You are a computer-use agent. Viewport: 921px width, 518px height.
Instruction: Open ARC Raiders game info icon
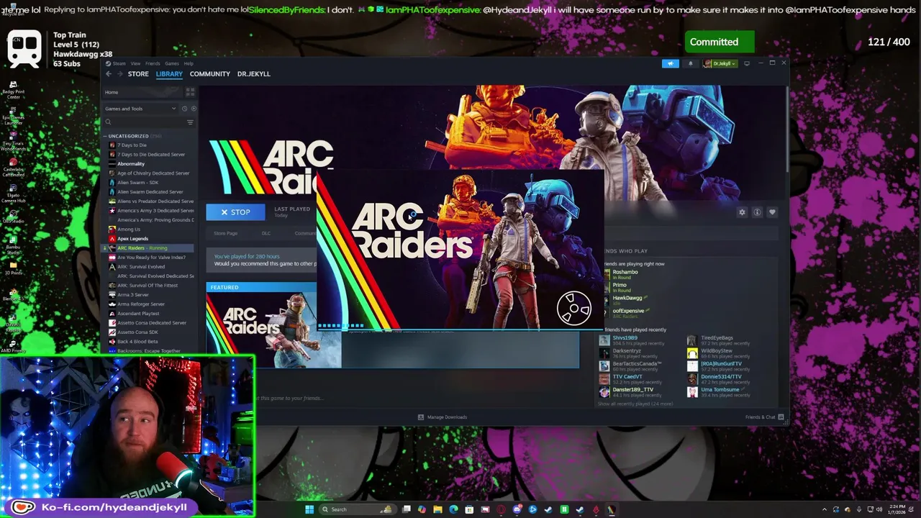[x=757, y=212]
